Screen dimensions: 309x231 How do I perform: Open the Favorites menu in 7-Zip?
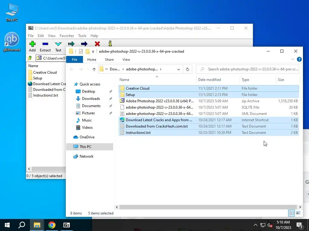(67, 36)
